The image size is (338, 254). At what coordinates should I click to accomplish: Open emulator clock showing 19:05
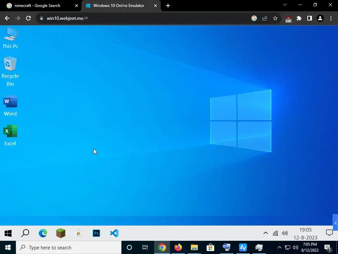click(305, 233)
